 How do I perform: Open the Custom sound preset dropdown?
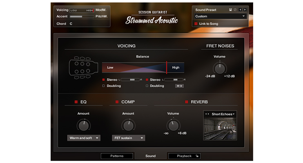(x=220, y=16)
